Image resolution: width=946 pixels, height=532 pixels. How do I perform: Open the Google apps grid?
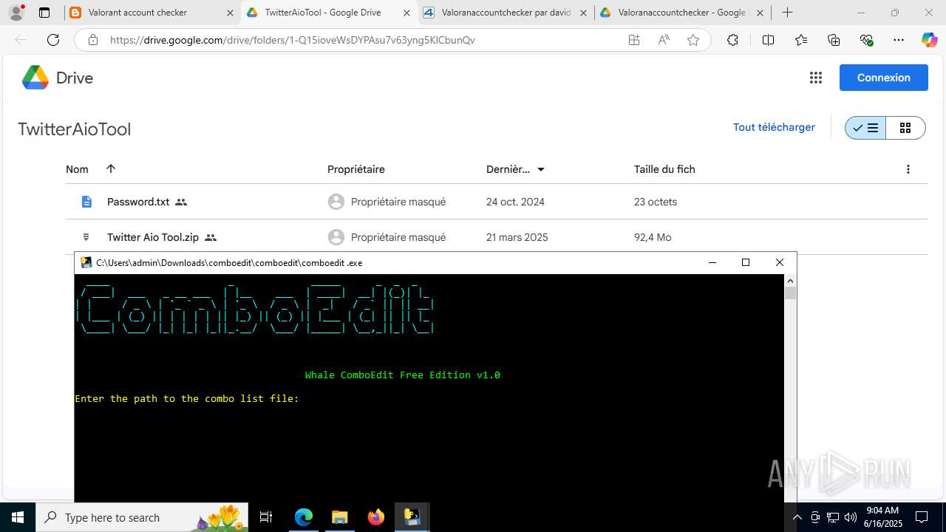(816, 78)
